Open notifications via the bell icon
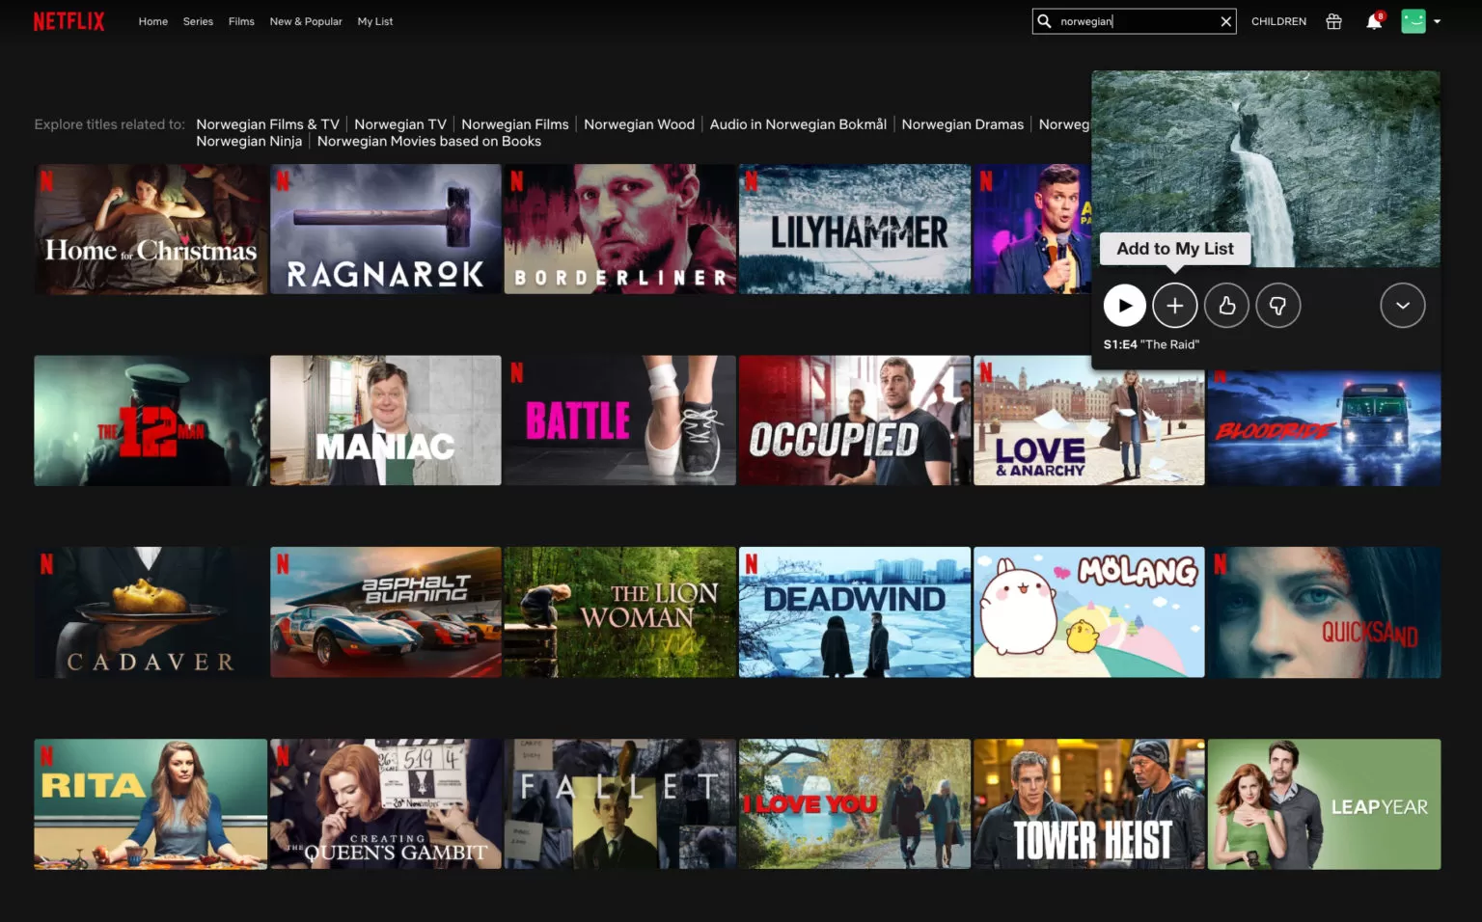This screenshot has width=1482, height=922. (1373, 21)
